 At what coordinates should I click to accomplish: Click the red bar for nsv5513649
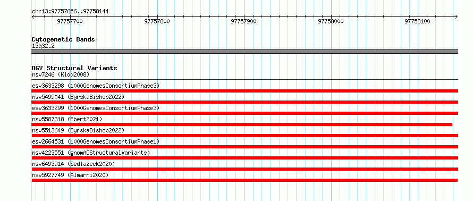pos(244,136)
